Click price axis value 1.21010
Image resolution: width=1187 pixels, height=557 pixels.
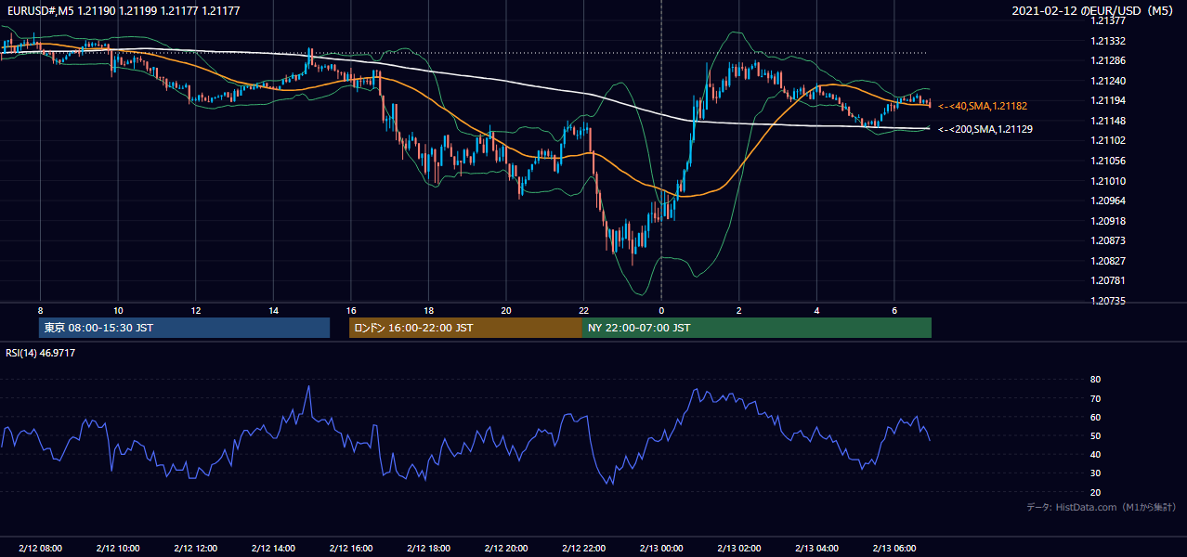[1108, 181]
